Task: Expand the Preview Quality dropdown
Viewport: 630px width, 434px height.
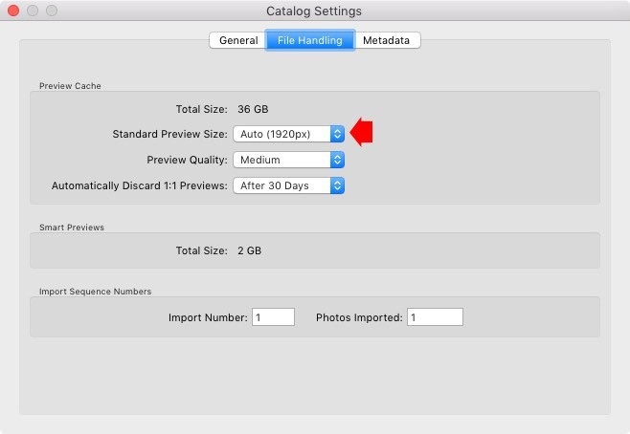Action: (288, 160)
